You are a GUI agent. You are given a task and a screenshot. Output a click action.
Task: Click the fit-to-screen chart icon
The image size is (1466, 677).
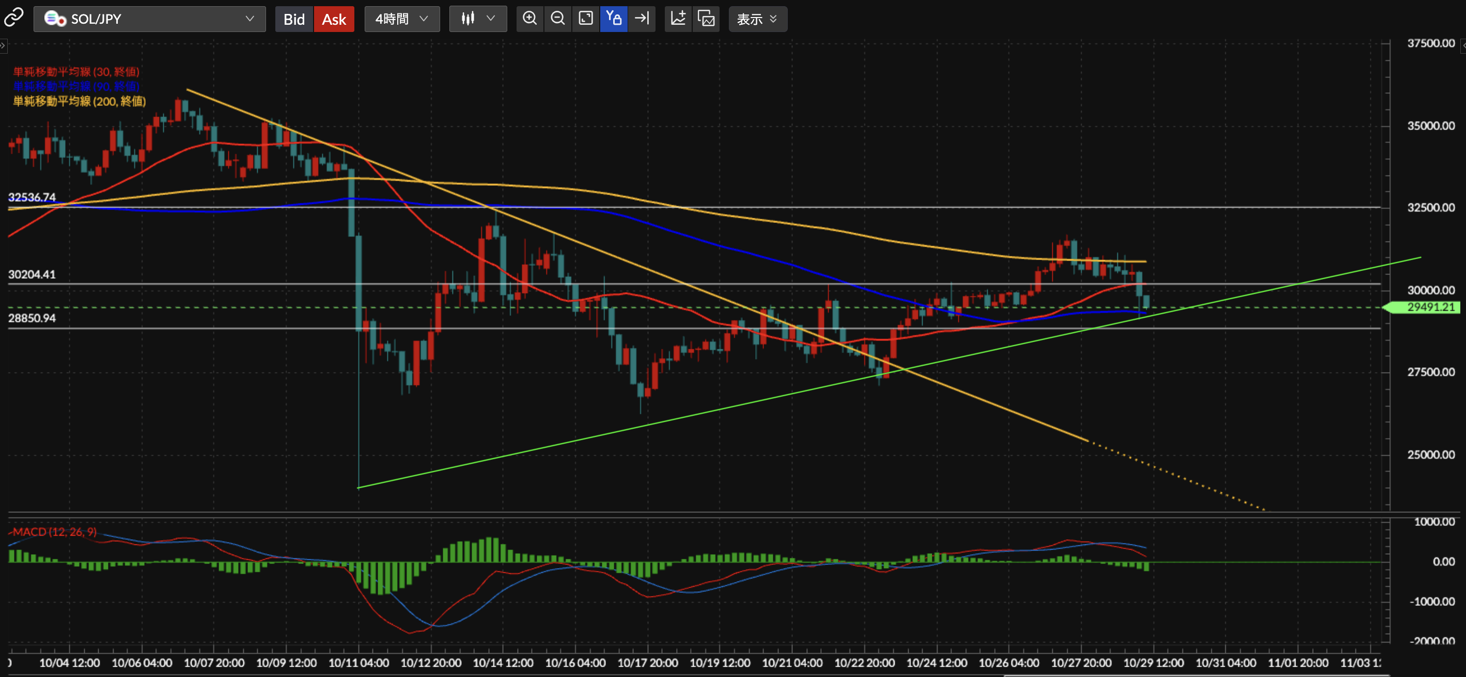point(586,19)
